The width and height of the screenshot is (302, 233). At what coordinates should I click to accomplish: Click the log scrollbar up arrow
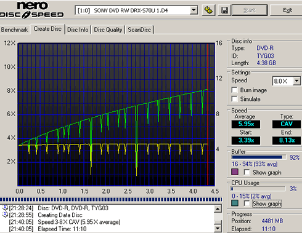click(218, 209)
